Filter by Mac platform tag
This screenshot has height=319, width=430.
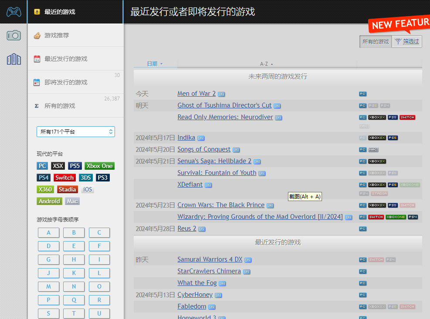(72, 201)
